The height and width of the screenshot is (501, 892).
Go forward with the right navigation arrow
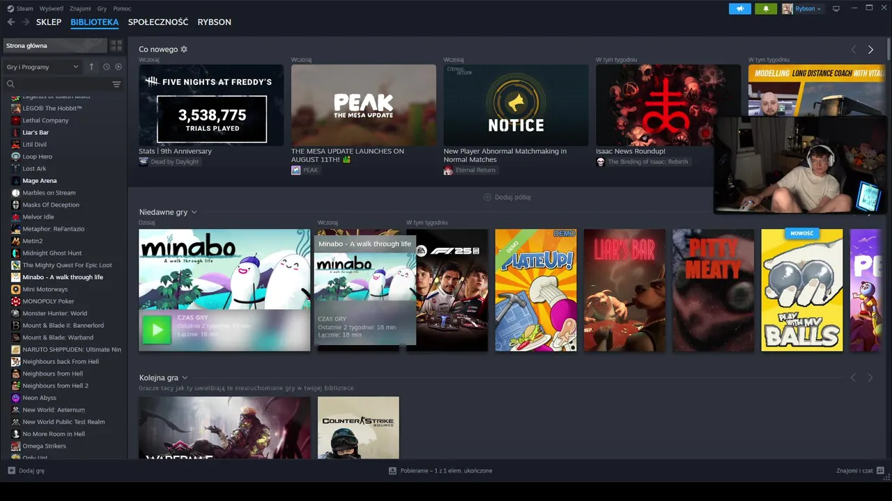pos(25,22)
